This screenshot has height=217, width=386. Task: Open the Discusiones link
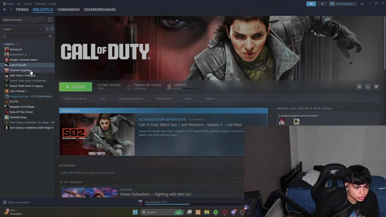(x=164, y=99)
